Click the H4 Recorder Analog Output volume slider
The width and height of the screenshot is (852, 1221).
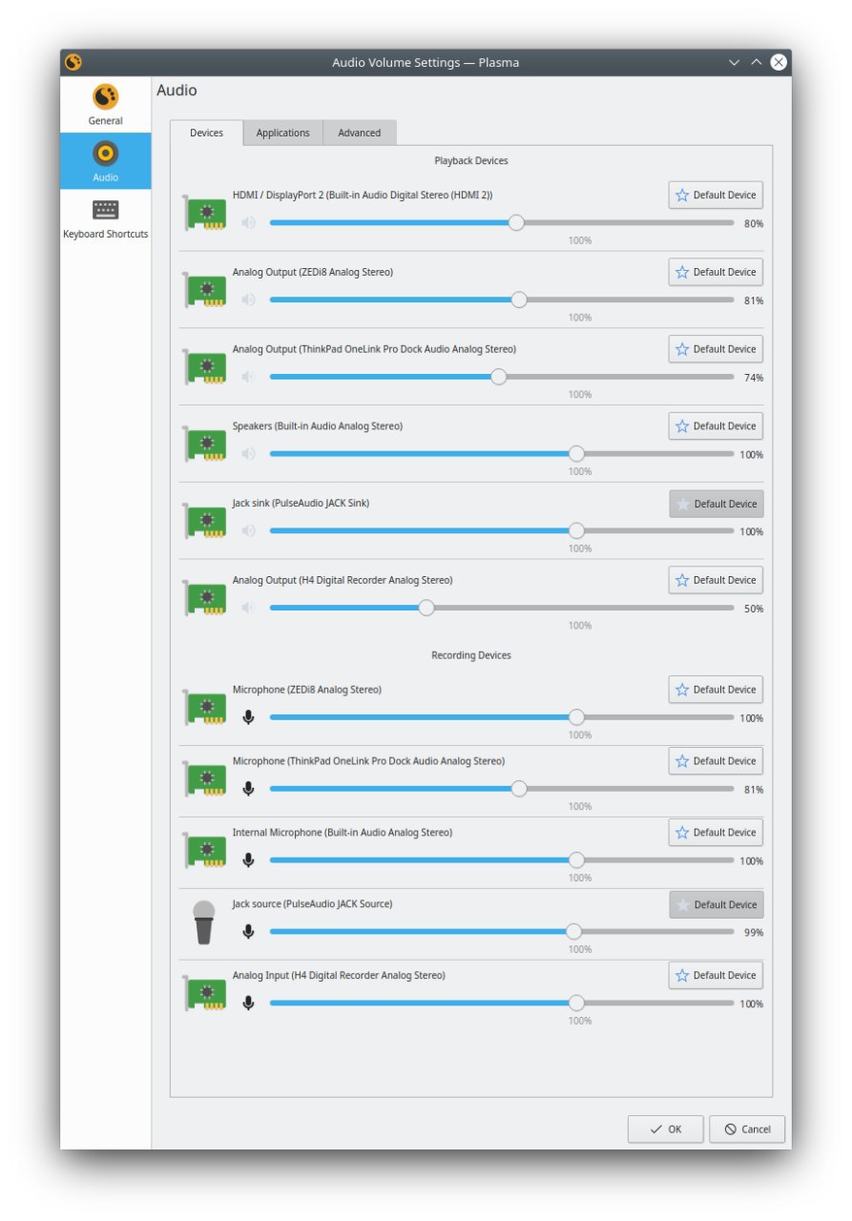(x=502, y=609)
